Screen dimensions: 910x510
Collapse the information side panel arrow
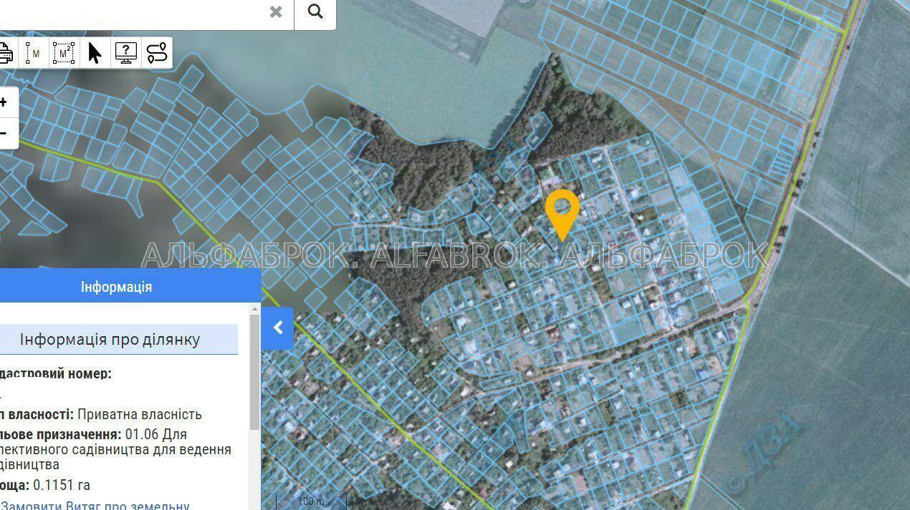tap(278, 328)
